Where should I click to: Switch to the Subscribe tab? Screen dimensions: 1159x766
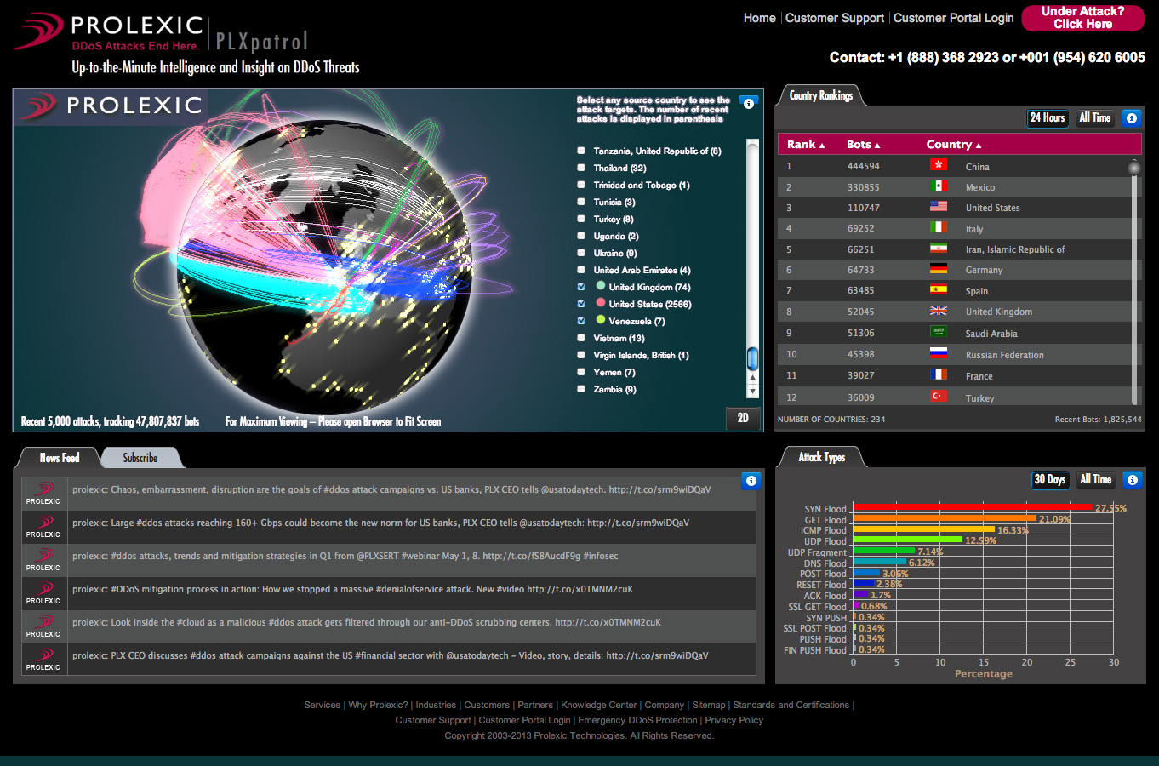139,457
